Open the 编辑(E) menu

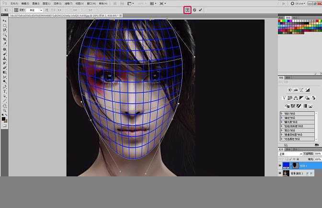(x=25, y=3)
